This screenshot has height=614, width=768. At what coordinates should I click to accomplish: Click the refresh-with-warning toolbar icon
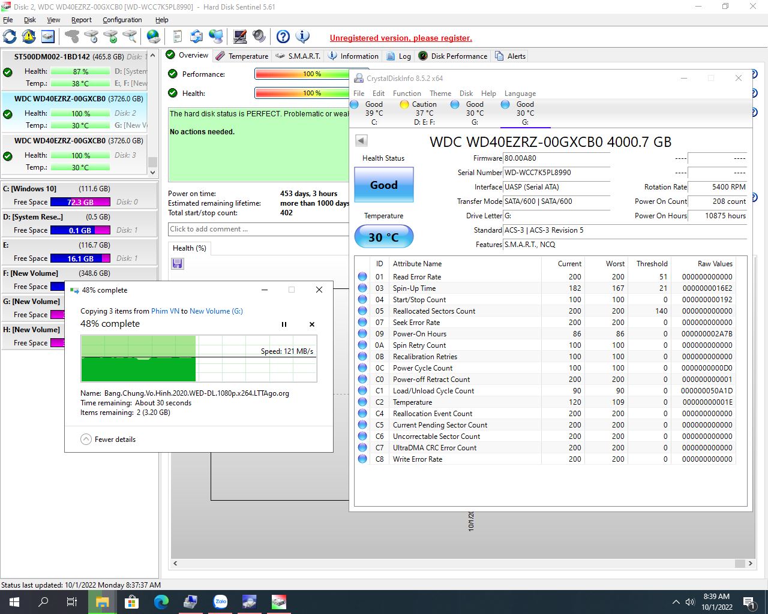[x=29, y=37]
